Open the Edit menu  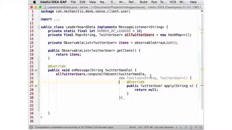[x=82, y=2]
